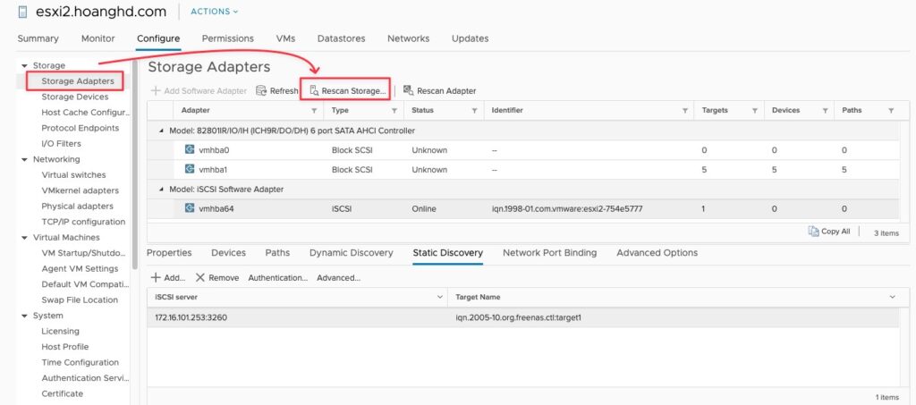This screenshot has height=405, width=916.
Task: Switch to the Summary tab
Action: (38, 38)
